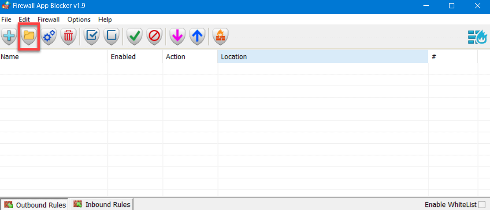
Task: Click the red trash Delete icon
Action: [x=68, y=36]
